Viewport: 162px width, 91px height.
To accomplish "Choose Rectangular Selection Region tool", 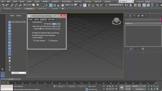I will click(42, 5).
